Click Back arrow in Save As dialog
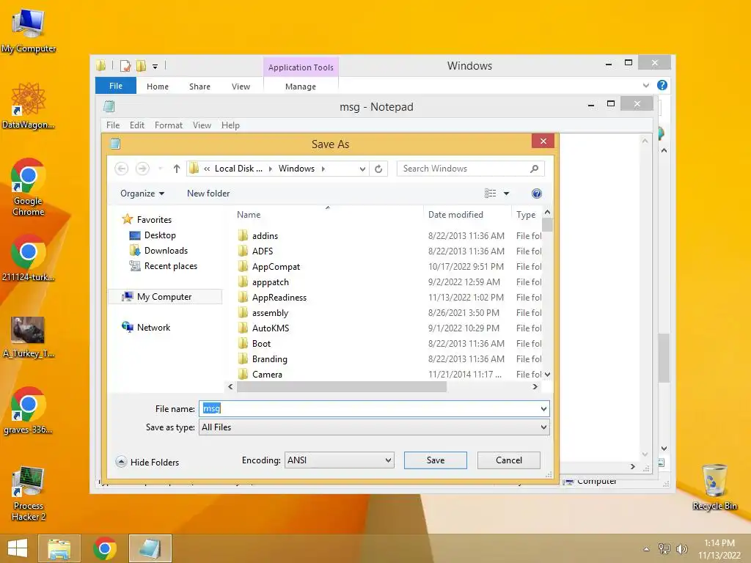751x563 pixels. click(122, 169)
